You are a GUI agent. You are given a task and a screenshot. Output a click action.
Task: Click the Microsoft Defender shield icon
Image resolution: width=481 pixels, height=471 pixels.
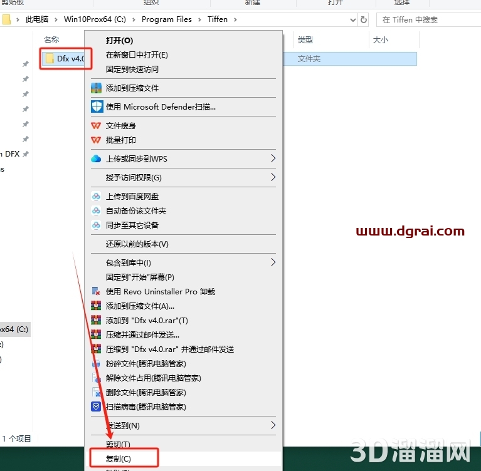pos(97,106)
